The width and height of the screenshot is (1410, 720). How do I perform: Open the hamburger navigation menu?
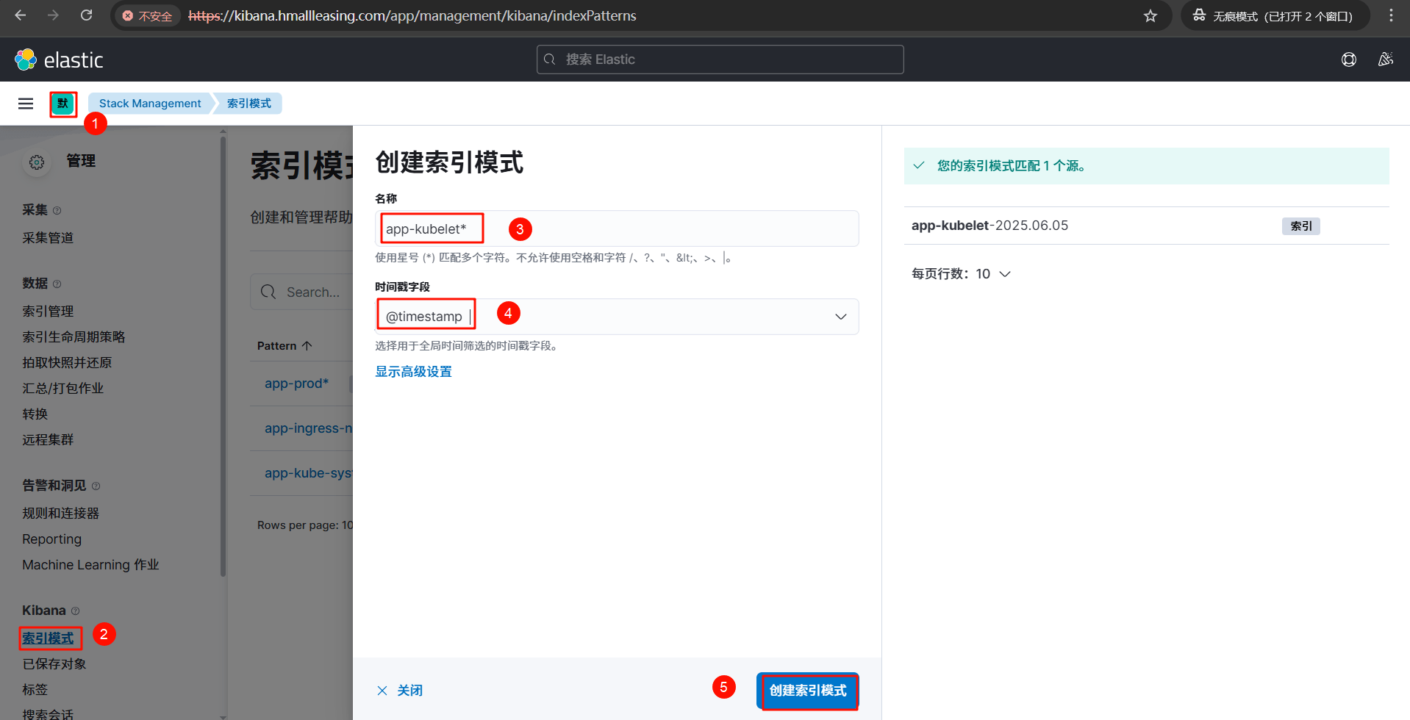(26, 104)
